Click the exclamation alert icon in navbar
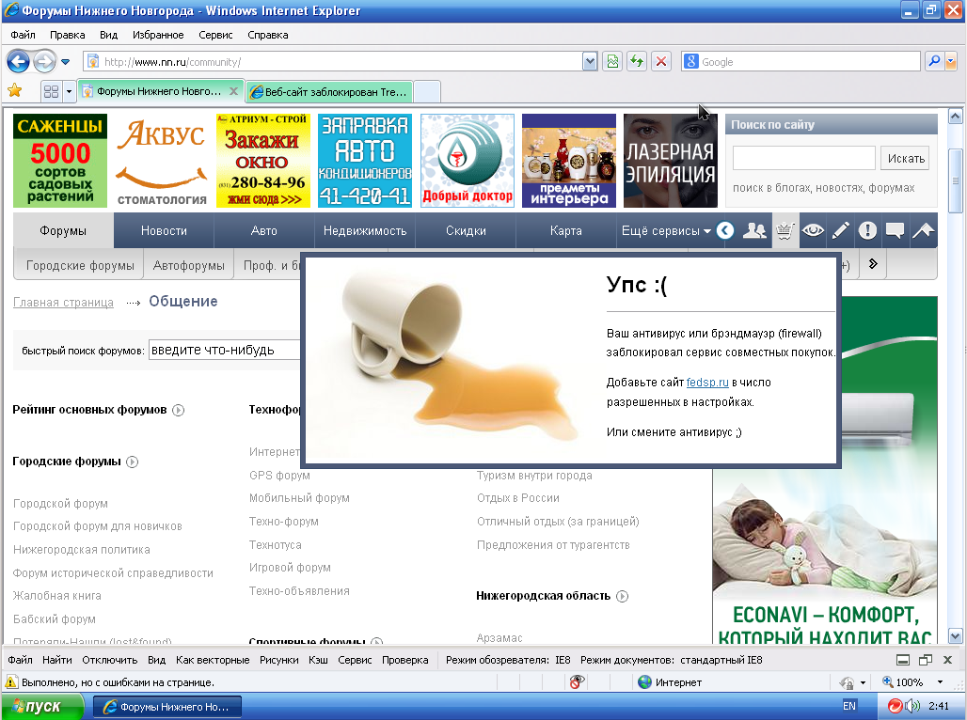 867,230
